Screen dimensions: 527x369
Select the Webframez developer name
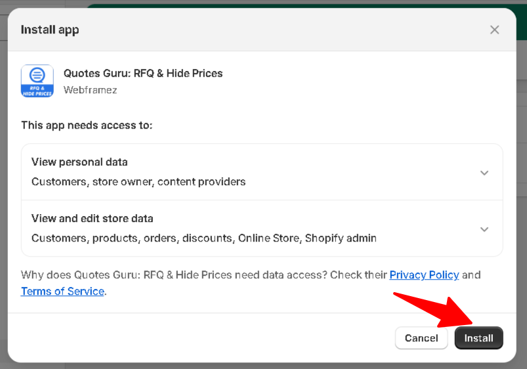90,90
